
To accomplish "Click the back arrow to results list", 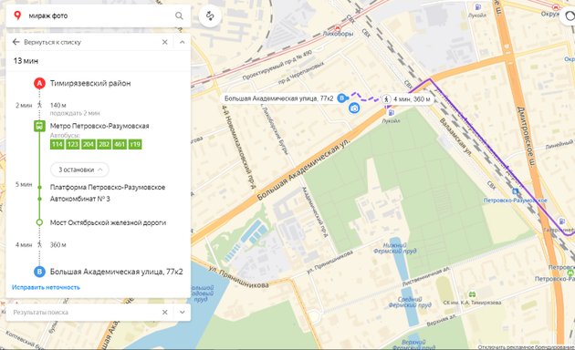I will pos(16,42).
